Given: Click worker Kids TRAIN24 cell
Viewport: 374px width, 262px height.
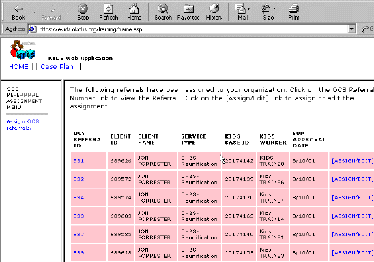Looking at the screenshot, I should click(x=273, y=197).
